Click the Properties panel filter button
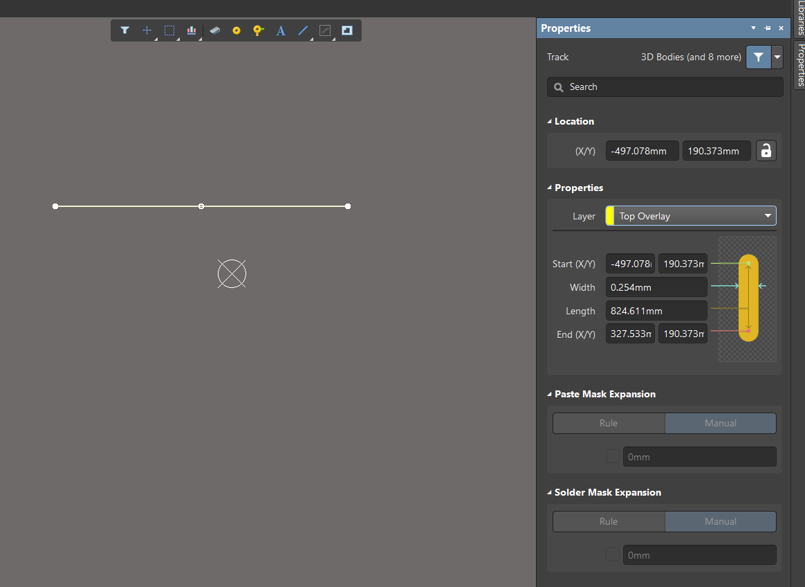 [x=758, y=57]
